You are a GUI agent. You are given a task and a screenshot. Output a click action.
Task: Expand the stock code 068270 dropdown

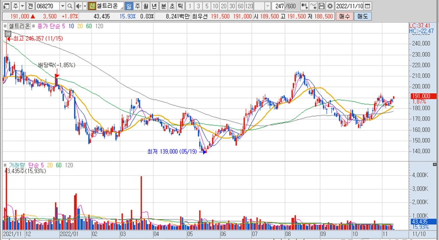coord(62,6)
